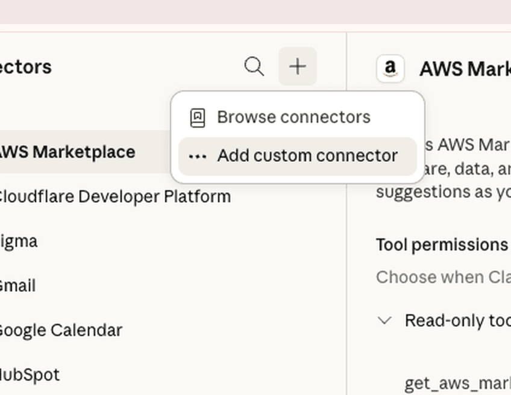Collapse the Read-only tools chevron
This screenshot has width=511, height=395.
pyautogui.click(x=384, y=320)
